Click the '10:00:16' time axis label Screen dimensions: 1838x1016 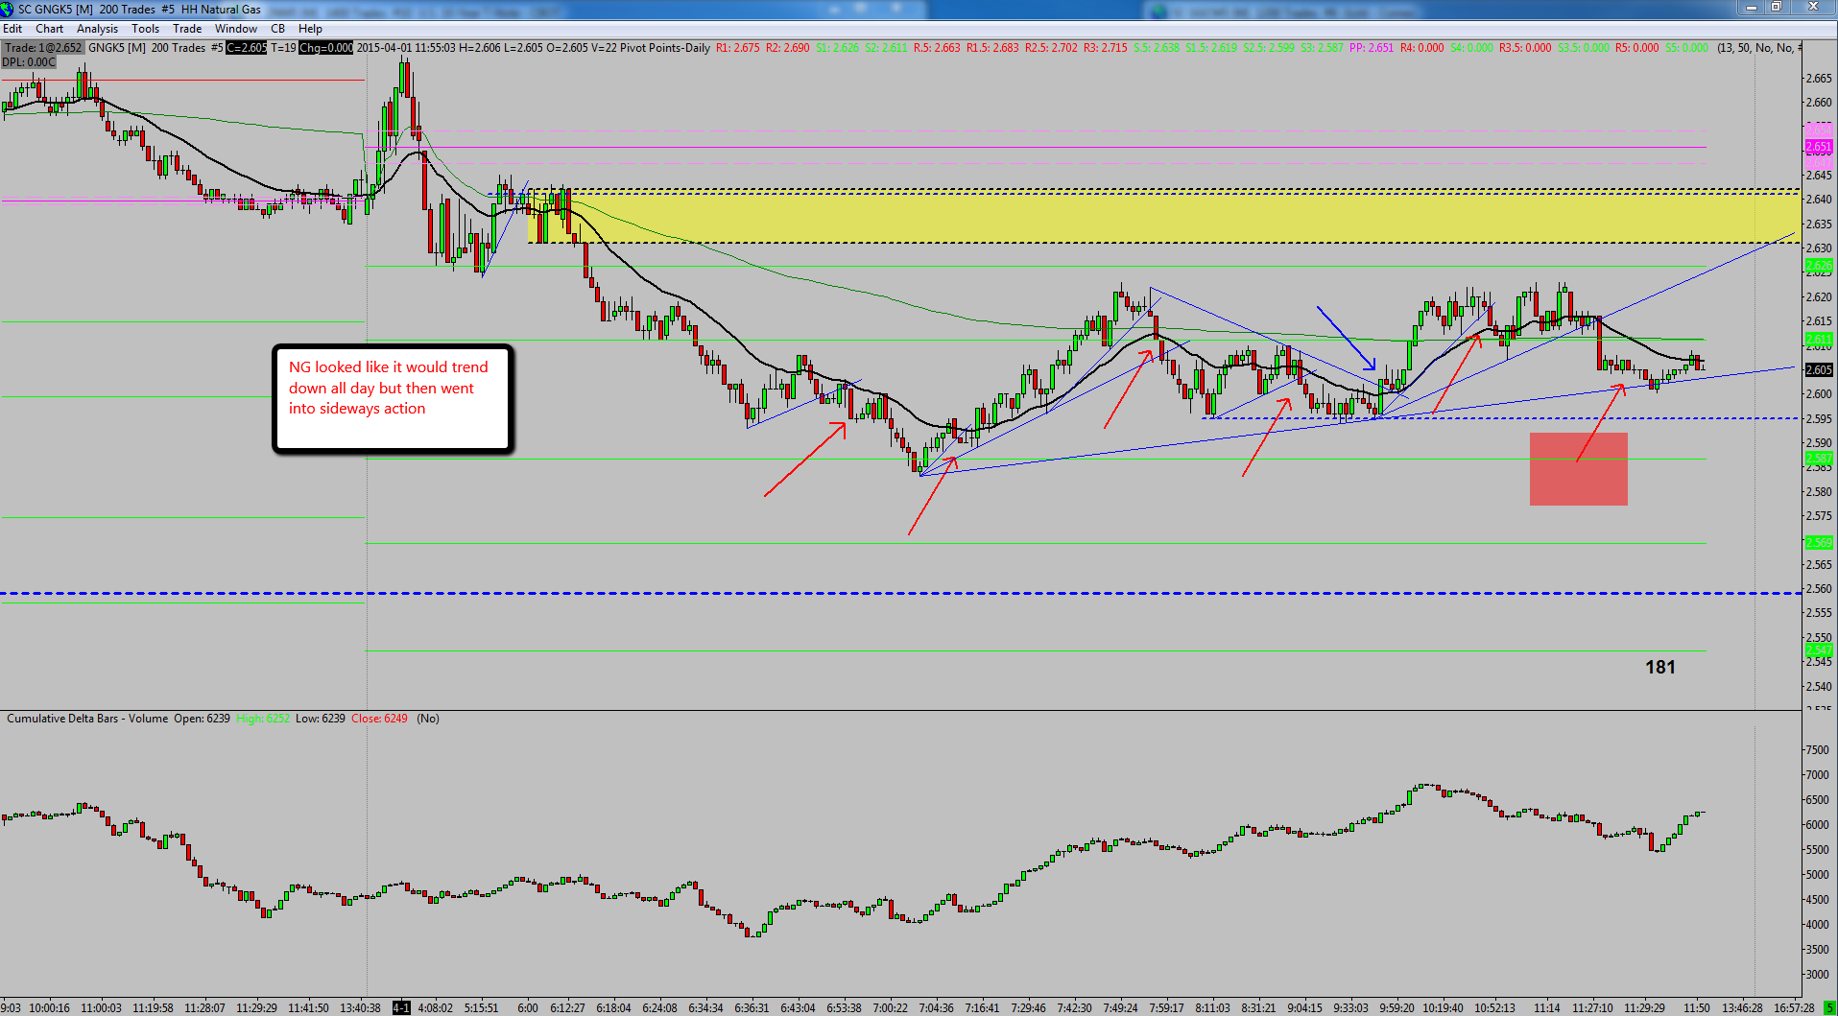(x=49, y=1008)
